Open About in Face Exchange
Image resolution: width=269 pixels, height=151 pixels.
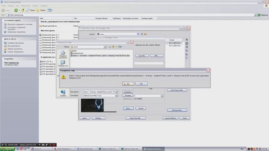pyautogui.click(x=85, y=118)
